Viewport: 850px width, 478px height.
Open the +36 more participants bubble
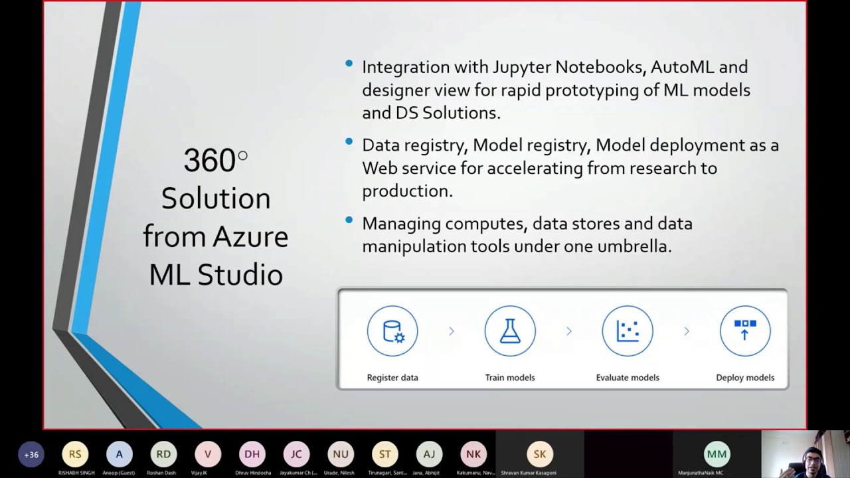31,455
